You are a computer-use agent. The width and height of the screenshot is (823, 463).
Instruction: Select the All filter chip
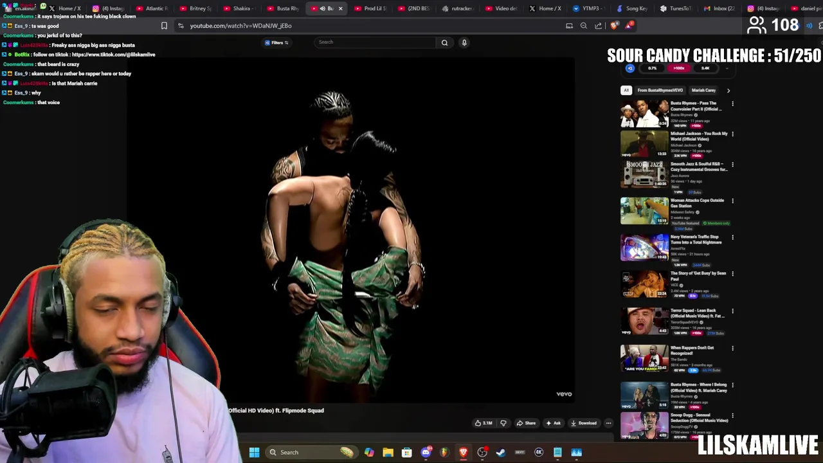626,91
